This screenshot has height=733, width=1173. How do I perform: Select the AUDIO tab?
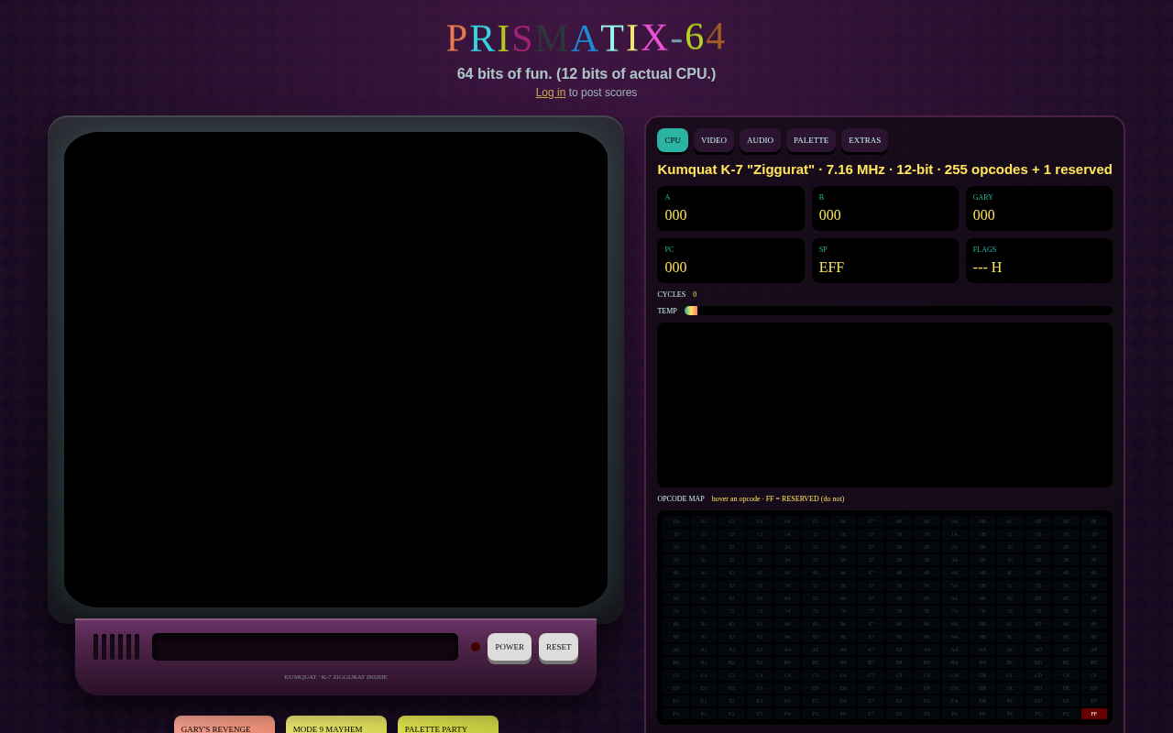[x=760, y=140]
